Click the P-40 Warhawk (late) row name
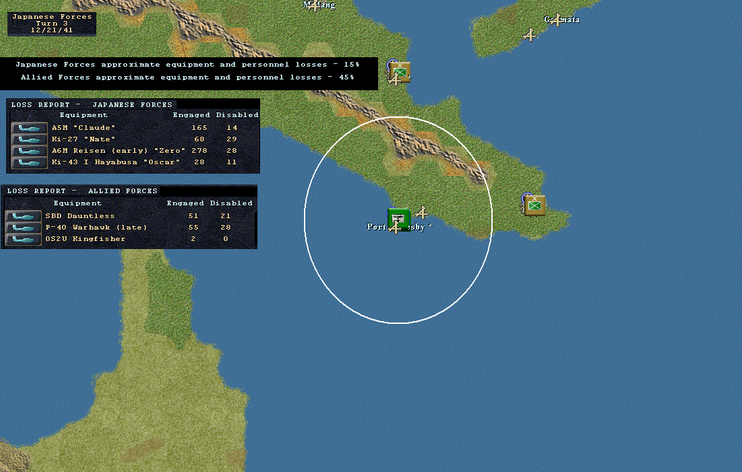This screenshot has width=742, height=472. coord(96,227)
